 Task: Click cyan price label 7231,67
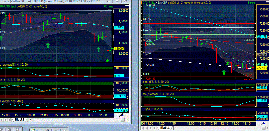pyautogui.click(x=262, y=65)
